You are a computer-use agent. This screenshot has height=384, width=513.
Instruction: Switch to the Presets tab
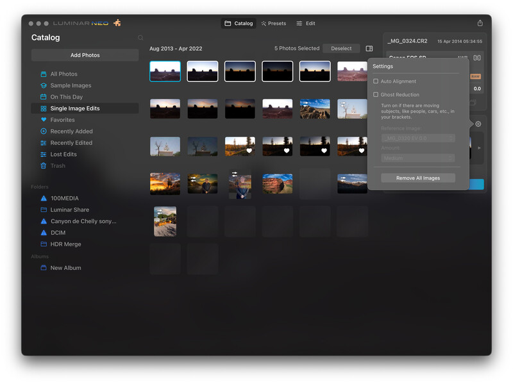tap(274, 23)
